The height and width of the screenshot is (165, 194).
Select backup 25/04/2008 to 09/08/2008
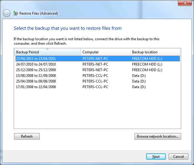pos(98,81)
